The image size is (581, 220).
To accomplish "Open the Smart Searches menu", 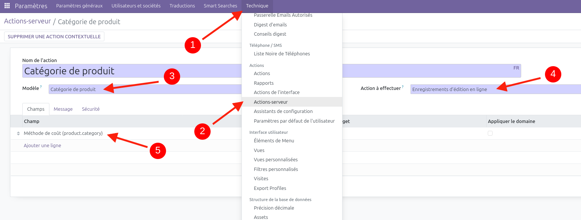I will [x=220, y=6].
